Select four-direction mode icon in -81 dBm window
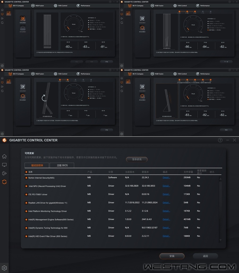 point(23,28)
